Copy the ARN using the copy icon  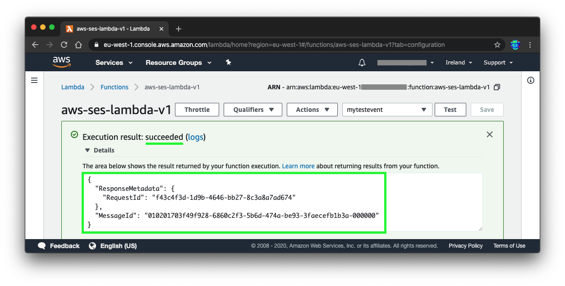497,87
